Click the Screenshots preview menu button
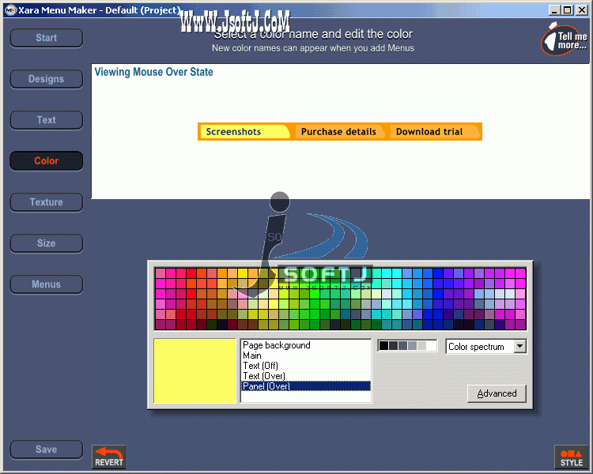593x474 pixels. [244, 132]
